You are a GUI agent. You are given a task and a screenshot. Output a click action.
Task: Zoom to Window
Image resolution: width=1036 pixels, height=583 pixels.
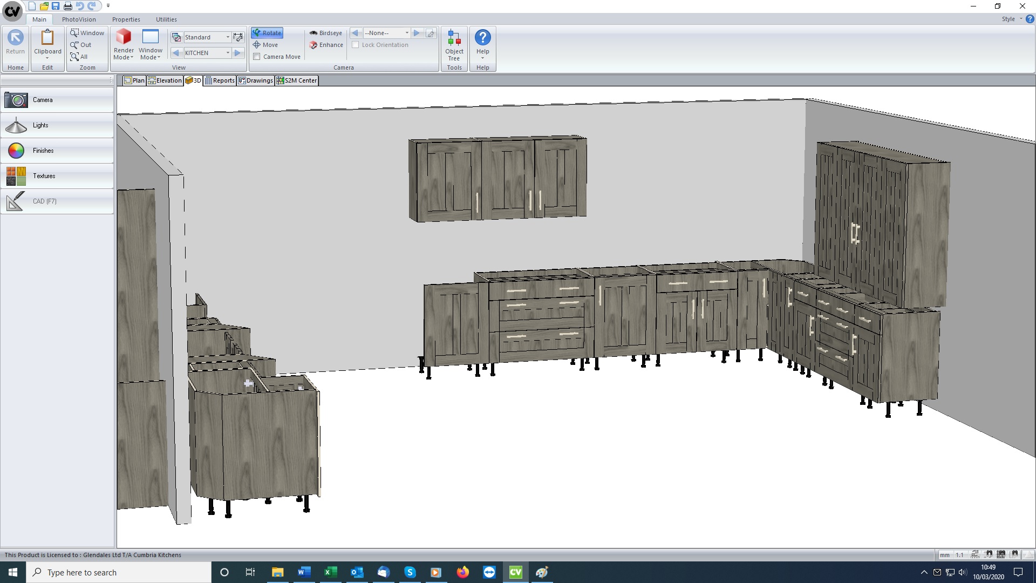(87, 33)
